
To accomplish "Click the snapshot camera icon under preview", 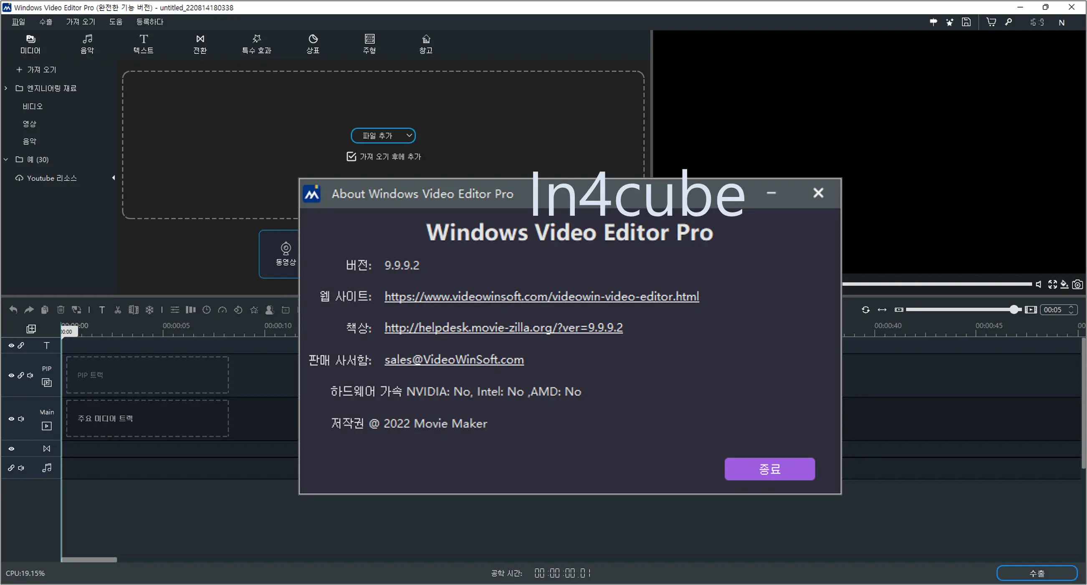I will point(1077,285).
